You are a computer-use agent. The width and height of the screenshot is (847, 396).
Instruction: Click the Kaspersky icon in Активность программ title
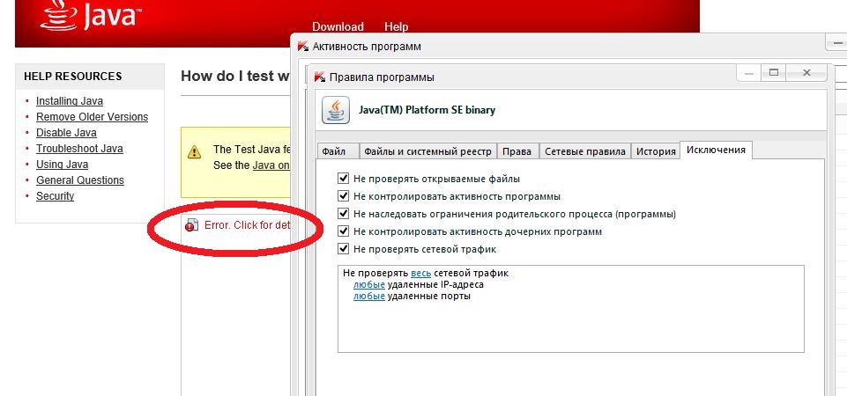tap(303, 47)
